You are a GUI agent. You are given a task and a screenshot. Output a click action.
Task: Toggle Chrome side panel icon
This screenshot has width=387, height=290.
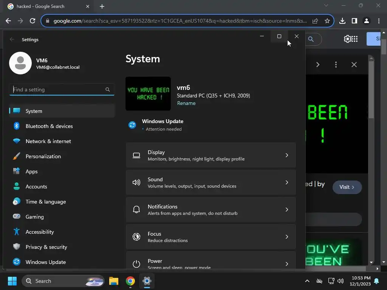click(x=354, y=21)
